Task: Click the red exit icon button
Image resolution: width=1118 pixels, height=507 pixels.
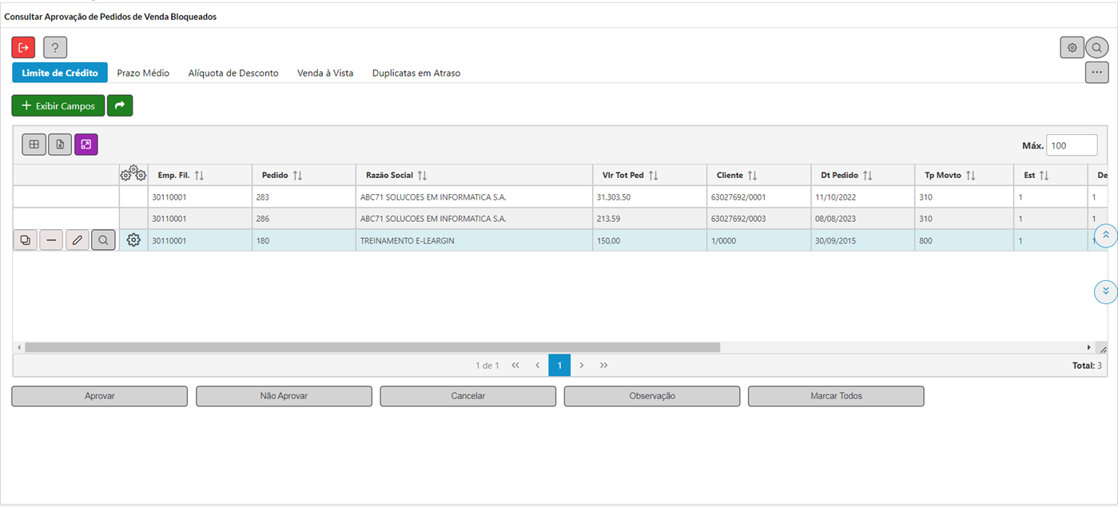Action: tap(23, 48)
